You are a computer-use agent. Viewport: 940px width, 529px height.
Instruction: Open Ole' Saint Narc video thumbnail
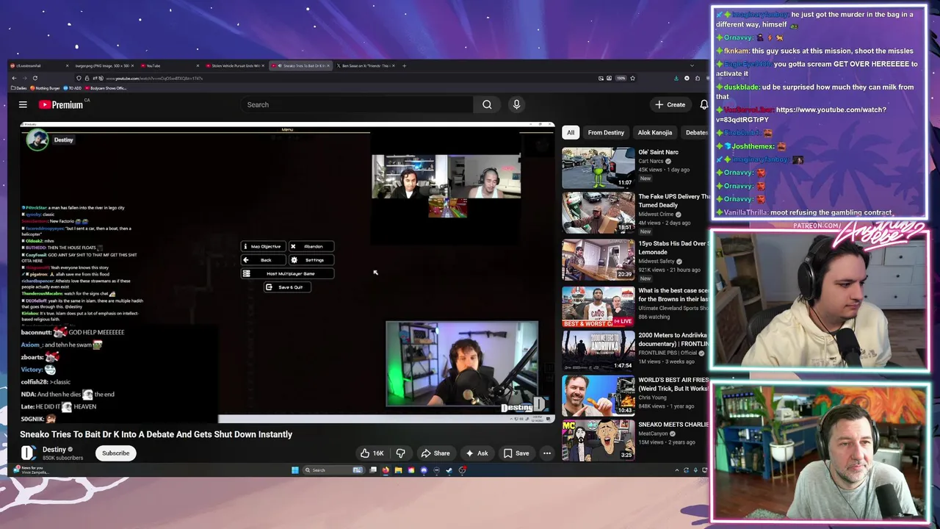[x=599, y=168]
